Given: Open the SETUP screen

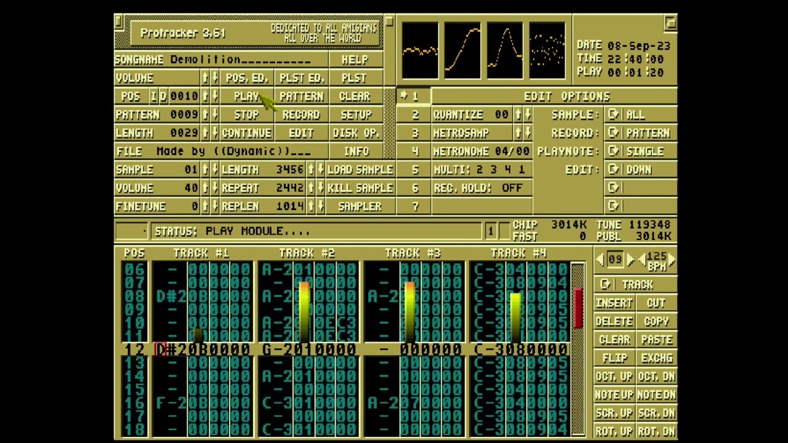Looking at the screenshot, I should click(356, 114).
